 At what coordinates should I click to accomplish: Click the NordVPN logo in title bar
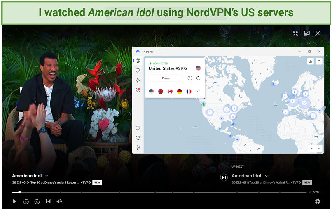[x=138, y=52]
